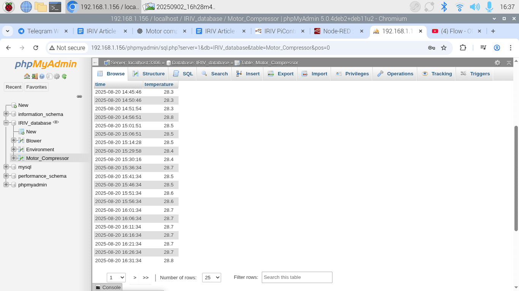519x291 pixels.
Task: Open the Export tab
Action: (281, 74)
